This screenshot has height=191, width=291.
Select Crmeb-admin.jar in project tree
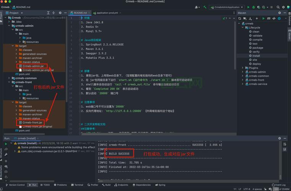click(x=33, y=66)
